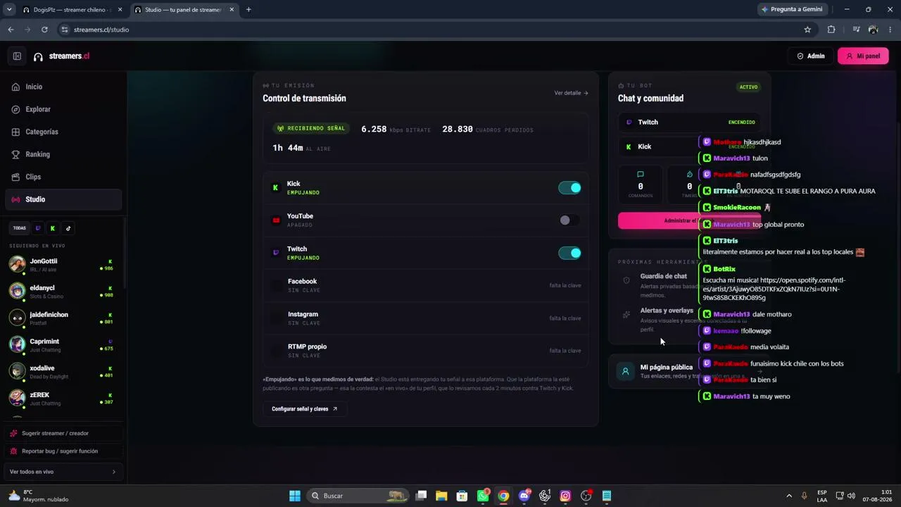
Task: Filter live list by TikTok icon
Action: [68, 228]
